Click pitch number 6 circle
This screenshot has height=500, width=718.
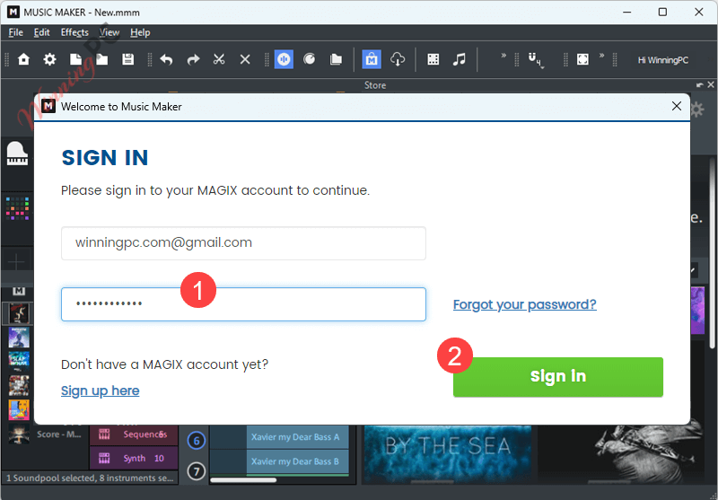click(x=197, y=441)
